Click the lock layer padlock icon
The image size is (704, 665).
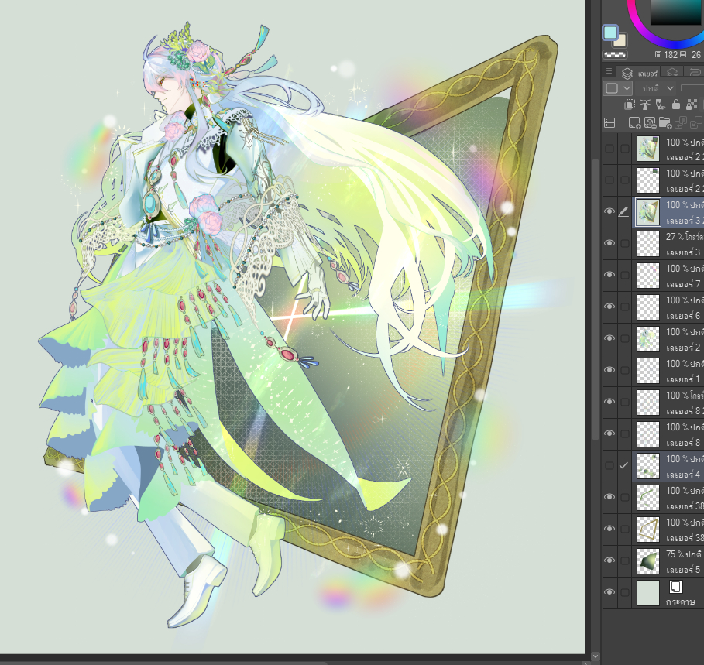coord(675,105)
